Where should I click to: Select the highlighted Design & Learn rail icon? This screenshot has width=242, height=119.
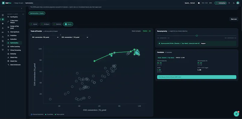tap(3, 19)
